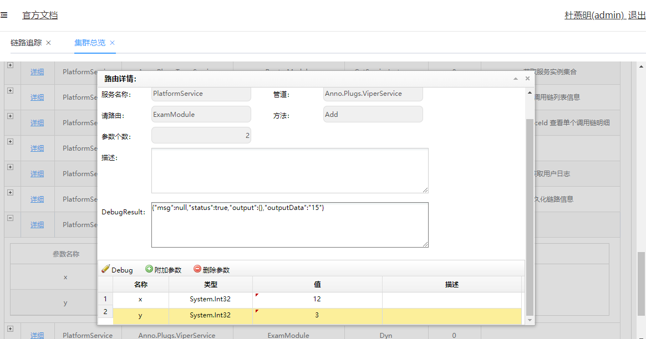Open the 官方文档 link
Viewport: 646px width, 339px height.
[39, 15]
